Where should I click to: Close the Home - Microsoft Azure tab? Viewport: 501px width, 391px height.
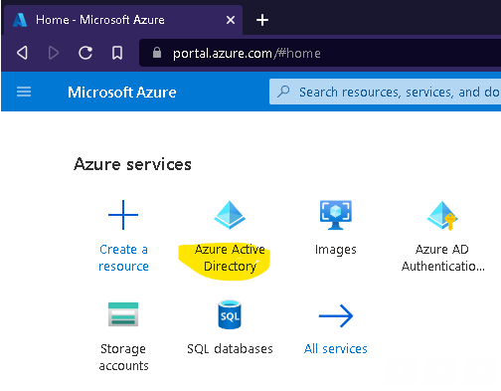(231, 20)
